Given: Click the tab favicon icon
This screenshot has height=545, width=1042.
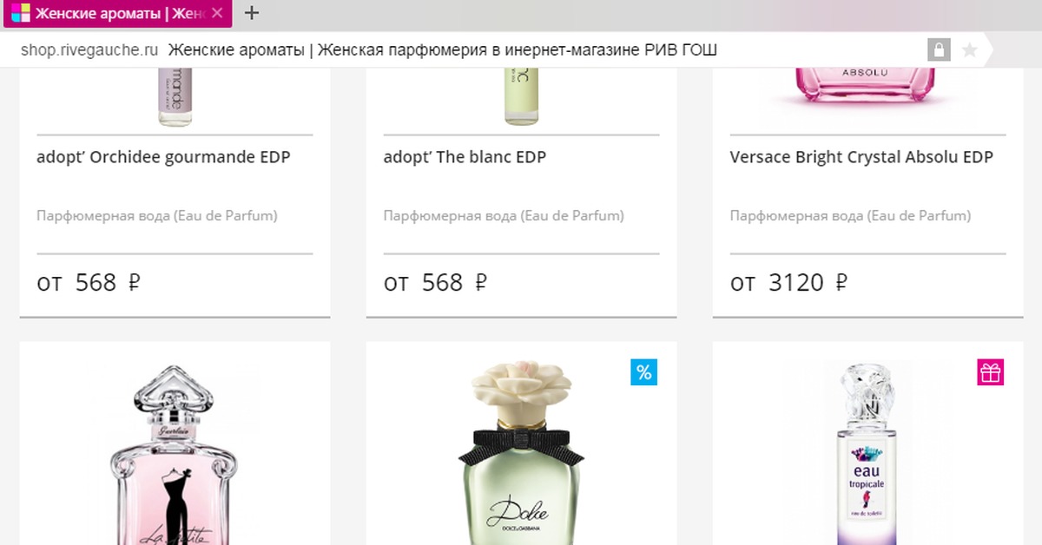Looking at the screenshot, I should tap(21, 13).
